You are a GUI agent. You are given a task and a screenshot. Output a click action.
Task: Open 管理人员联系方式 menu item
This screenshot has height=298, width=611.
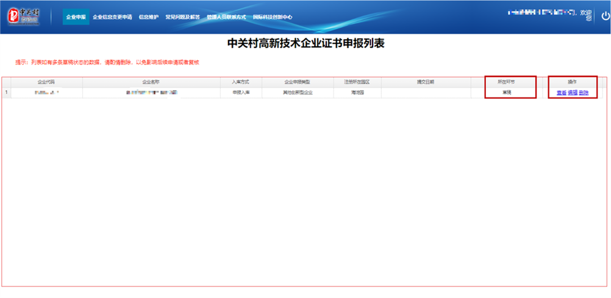tap(226, 17)
